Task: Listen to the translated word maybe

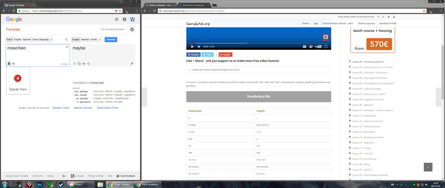Action: click(x=84, y=63)
